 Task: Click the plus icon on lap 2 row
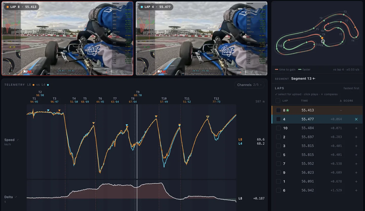[x=356, y=137]
